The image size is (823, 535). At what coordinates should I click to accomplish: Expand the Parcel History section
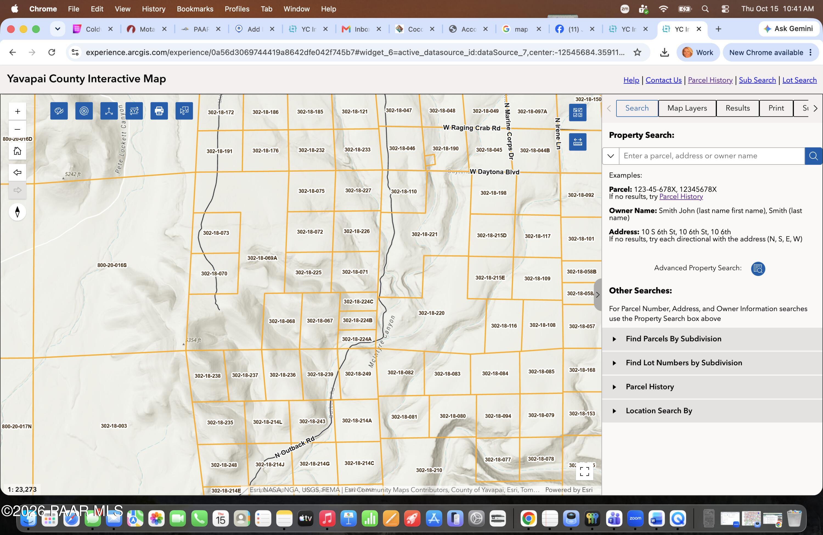click(x=712, y=387)
